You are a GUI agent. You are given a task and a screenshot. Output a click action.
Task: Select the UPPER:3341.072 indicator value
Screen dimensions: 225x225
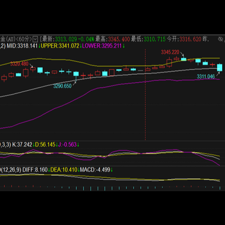(60, 46)
